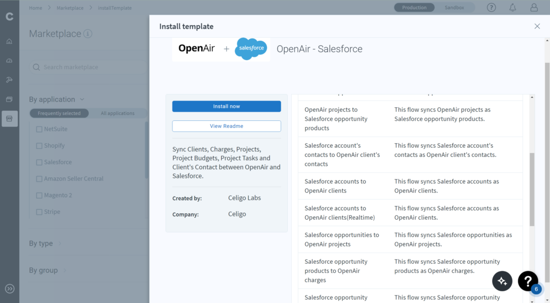This screenshot has height=303, width=550.
Task: Check the Salesforce application filter
Action: tap(39, 162)
